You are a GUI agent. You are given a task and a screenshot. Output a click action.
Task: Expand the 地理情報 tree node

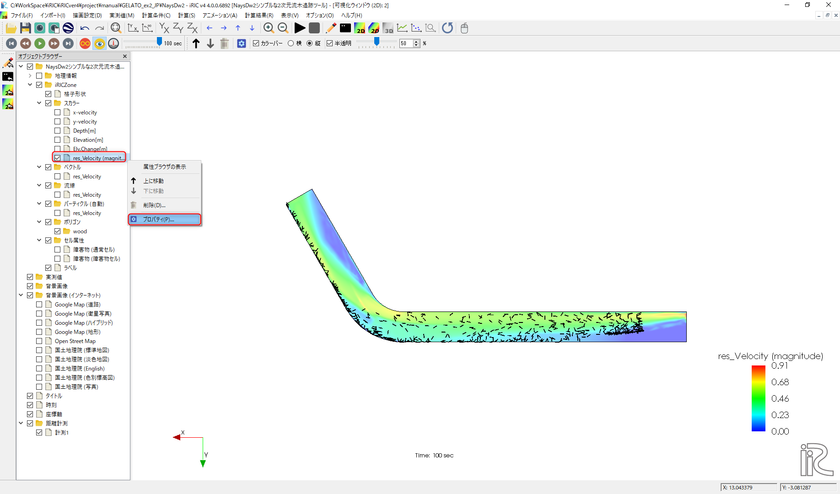pos(30,75)
